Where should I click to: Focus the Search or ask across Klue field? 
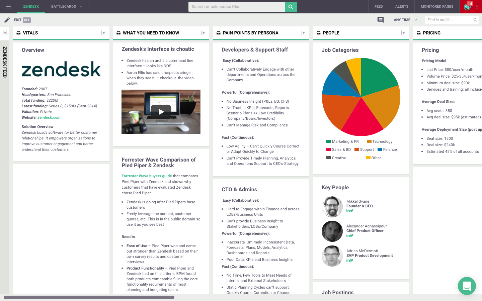pos(237,7)
